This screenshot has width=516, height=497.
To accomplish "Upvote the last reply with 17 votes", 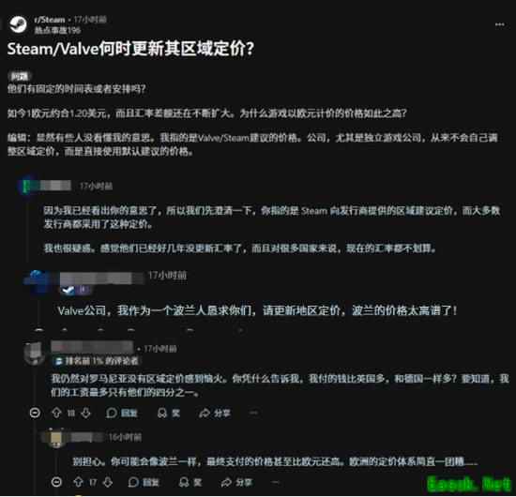I will tap(78, 482).
